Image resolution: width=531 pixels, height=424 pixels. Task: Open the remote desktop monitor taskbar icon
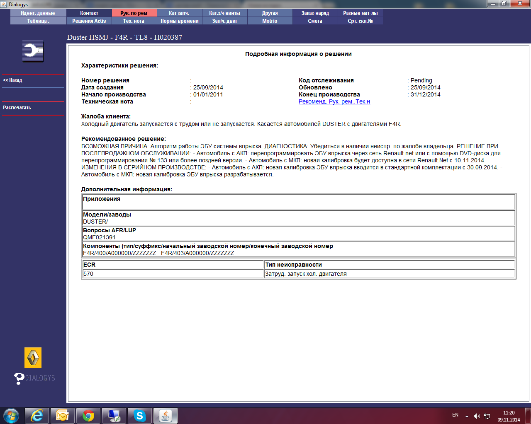114,416
